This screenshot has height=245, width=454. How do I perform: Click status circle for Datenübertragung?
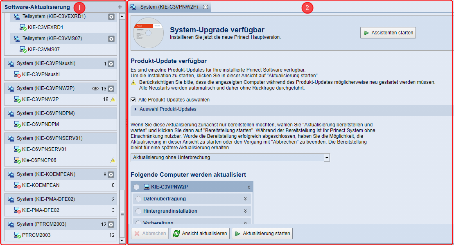tap(138, 199)
